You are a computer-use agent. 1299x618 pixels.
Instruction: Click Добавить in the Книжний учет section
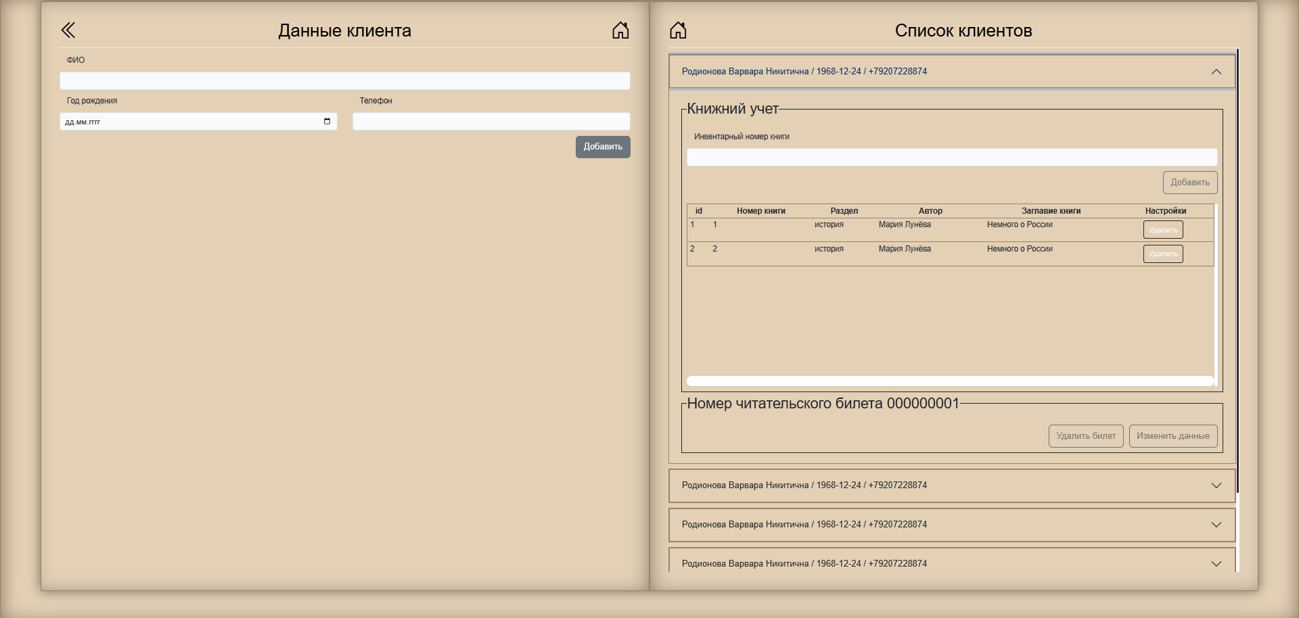[1190, 183]
